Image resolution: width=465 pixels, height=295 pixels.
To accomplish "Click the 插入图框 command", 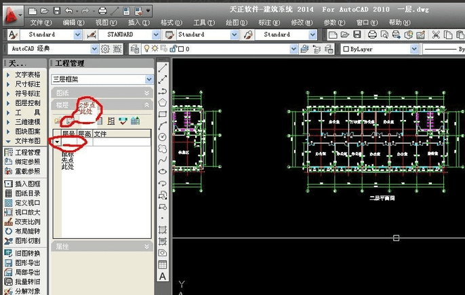I will click(x=23, y=184).
